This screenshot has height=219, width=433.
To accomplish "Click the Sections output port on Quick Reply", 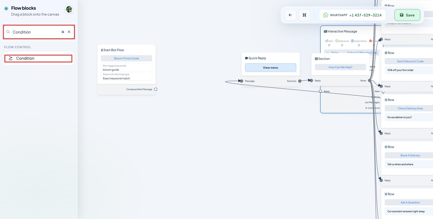I will 300,81.
